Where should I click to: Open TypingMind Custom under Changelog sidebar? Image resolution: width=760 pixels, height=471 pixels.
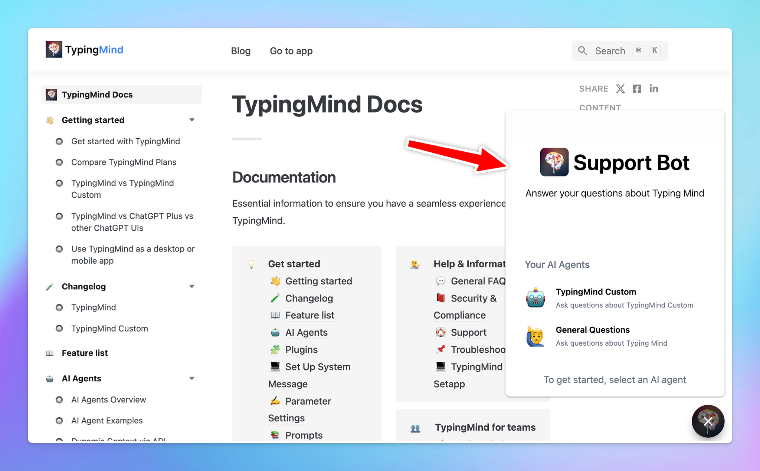109,329
